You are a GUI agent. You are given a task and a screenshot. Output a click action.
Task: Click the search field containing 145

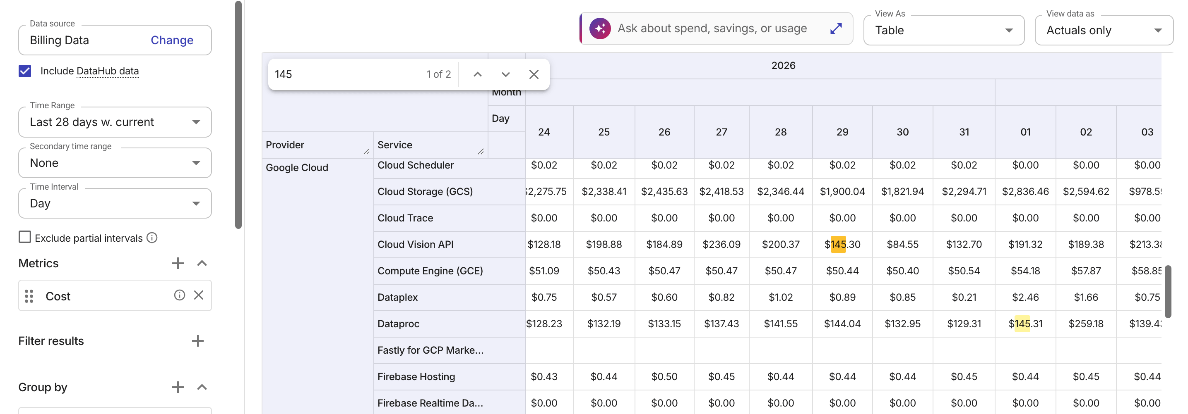coord(346,74)
